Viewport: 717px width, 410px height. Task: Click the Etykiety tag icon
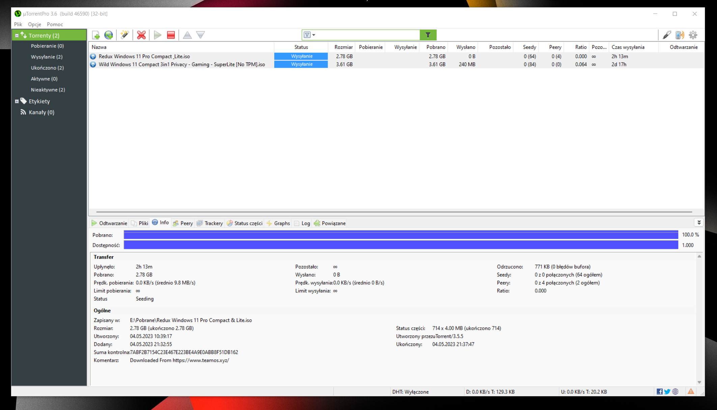(23, 101)
